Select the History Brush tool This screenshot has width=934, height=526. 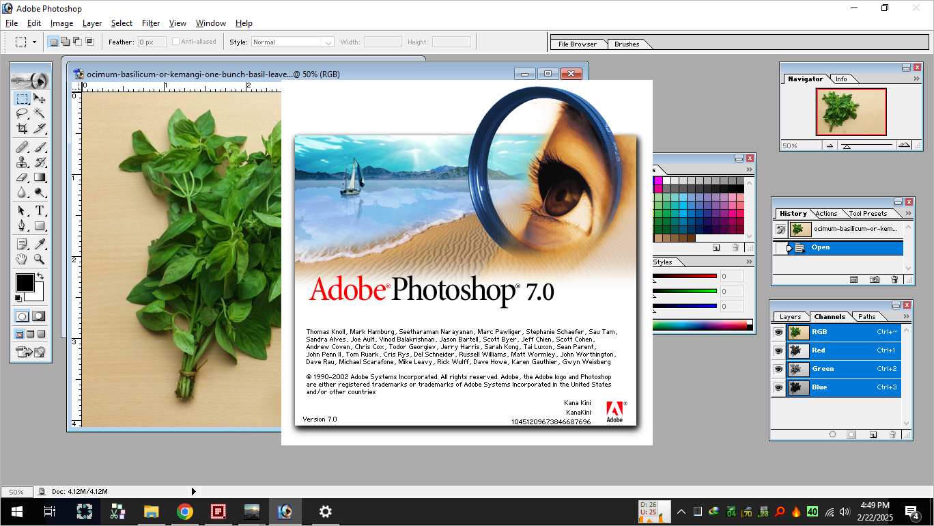click(40, 162)
